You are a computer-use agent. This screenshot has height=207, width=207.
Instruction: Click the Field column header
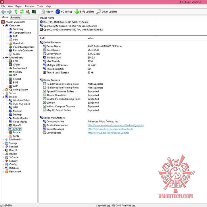point(63,38)
